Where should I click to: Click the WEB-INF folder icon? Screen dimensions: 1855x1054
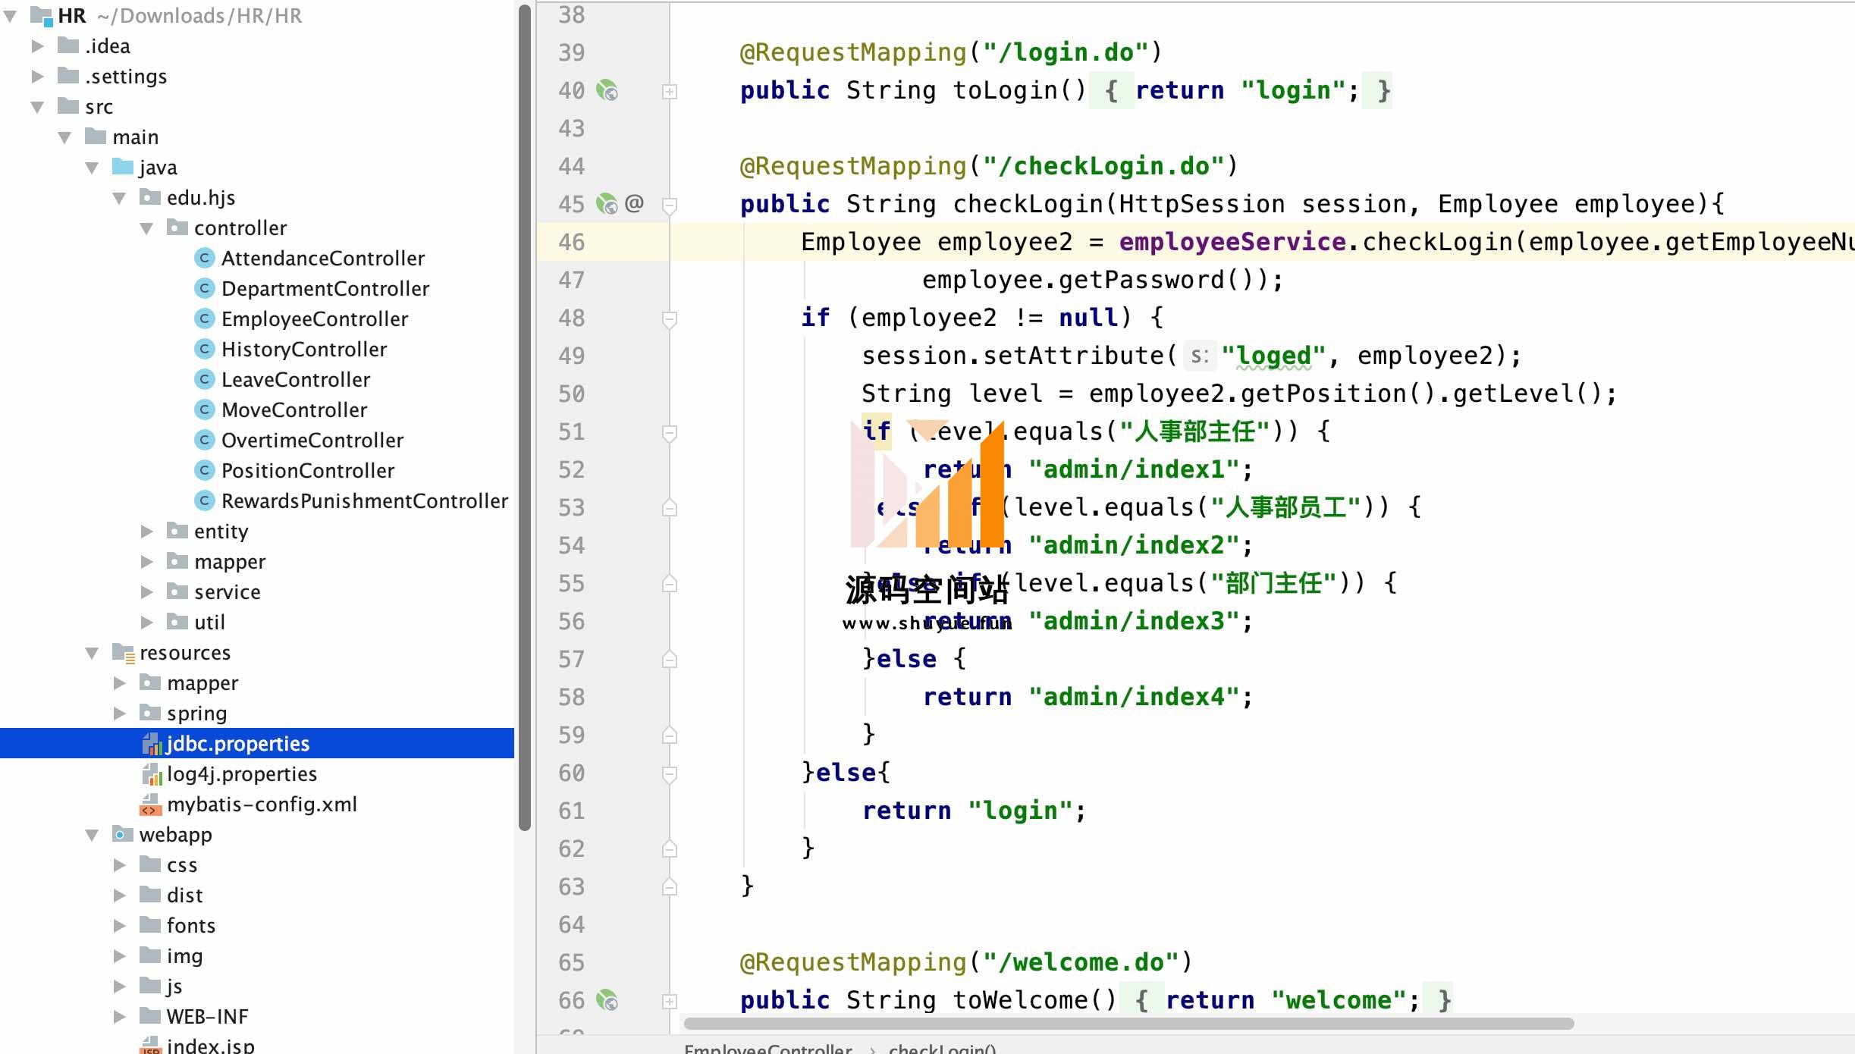[x=150, y=1016]
